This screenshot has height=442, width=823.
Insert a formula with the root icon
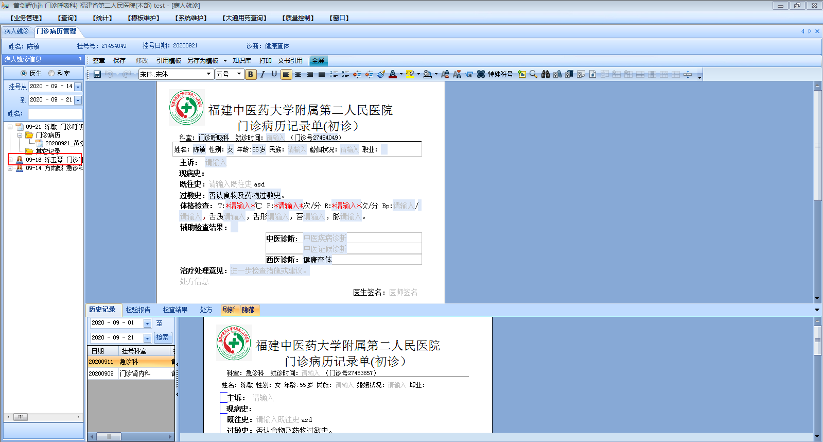pyautogui.click(x=469, y=74)
